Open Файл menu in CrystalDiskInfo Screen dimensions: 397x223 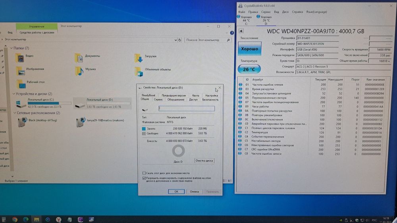click(x=241, y=12)
